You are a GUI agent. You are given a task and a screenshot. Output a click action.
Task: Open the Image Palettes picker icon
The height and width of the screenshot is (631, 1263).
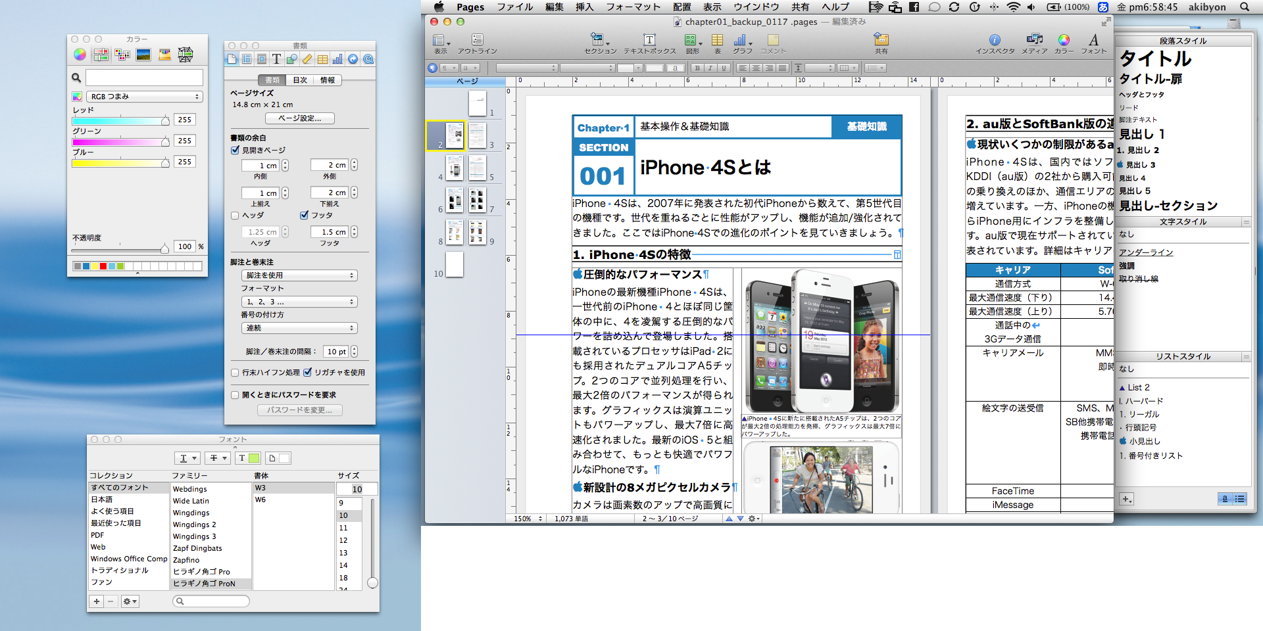click(143, 55)
